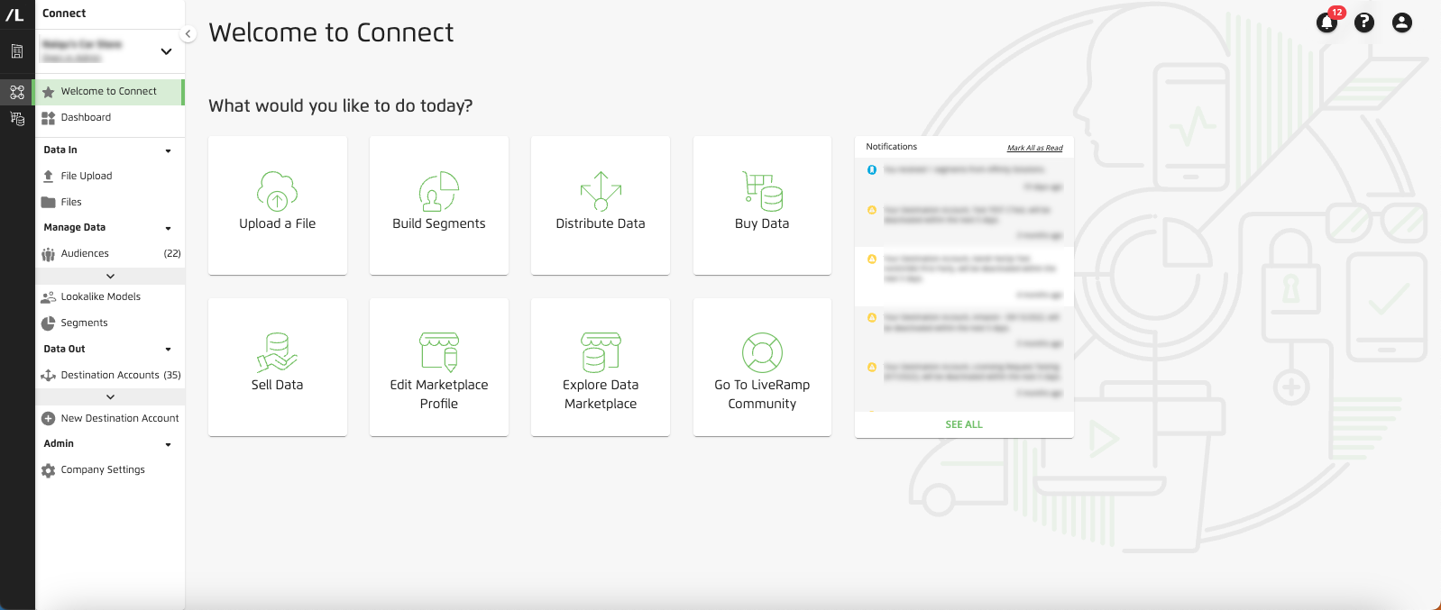Screen dimensions: 1441x610
Task: Click the Distribute Data label
Action: point(601,223)
